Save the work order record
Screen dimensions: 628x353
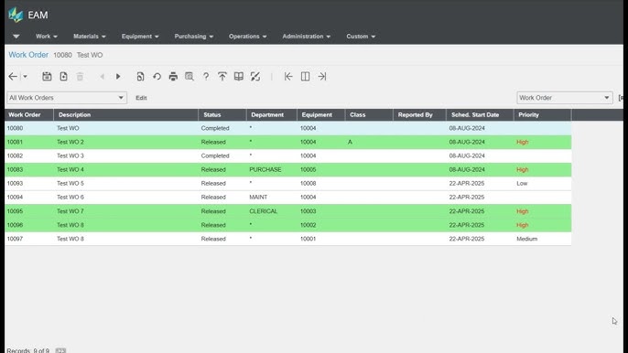click(47, 77)
